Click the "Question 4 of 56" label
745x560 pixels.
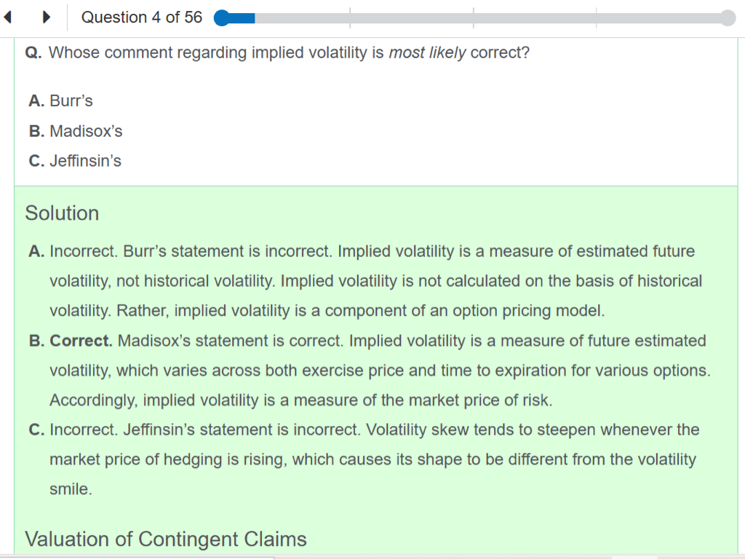coord(142,17)
